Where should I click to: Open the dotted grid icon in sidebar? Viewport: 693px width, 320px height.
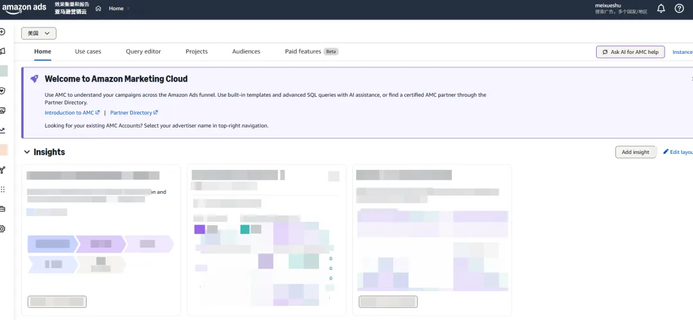click(2, 189)
